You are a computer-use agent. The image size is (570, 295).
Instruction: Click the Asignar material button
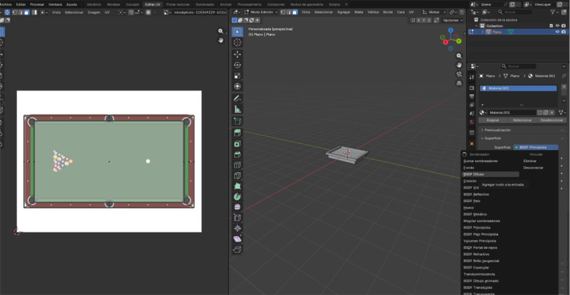coord(491,120)
